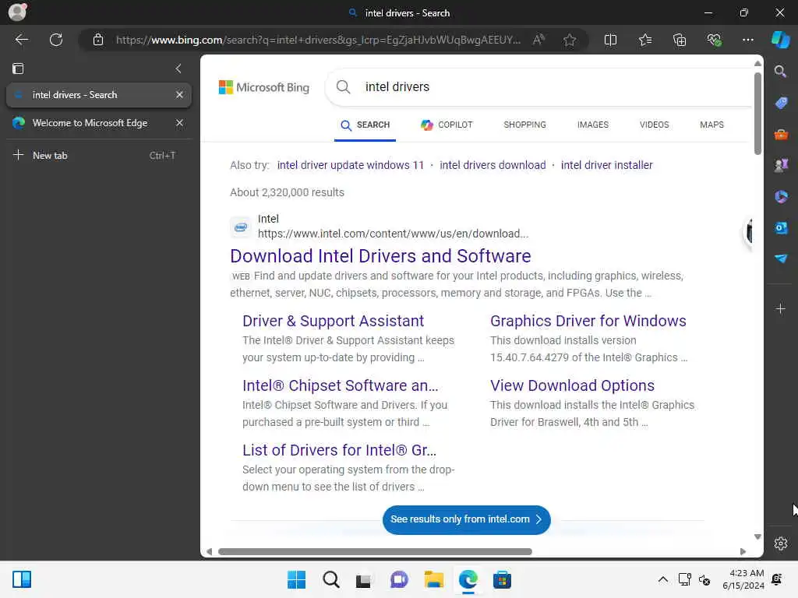798x598 pixels.
Task: Click the Bing search magnifier icon
Action: point(344,87)
